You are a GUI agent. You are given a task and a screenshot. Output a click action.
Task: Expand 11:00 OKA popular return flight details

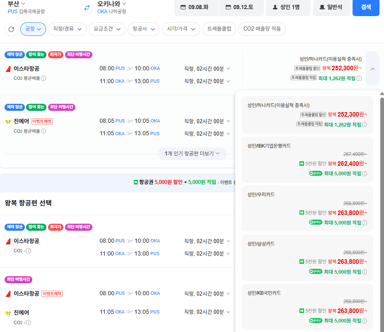[x=228, y=81]
